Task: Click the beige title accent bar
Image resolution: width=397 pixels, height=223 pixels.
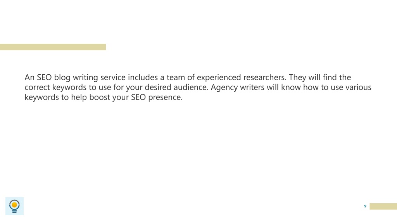Action: [53, 47]
